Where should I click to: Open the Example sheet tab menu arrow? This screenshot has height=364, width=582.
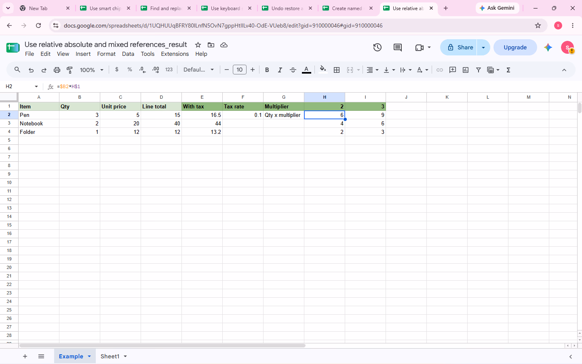(89, 356)
